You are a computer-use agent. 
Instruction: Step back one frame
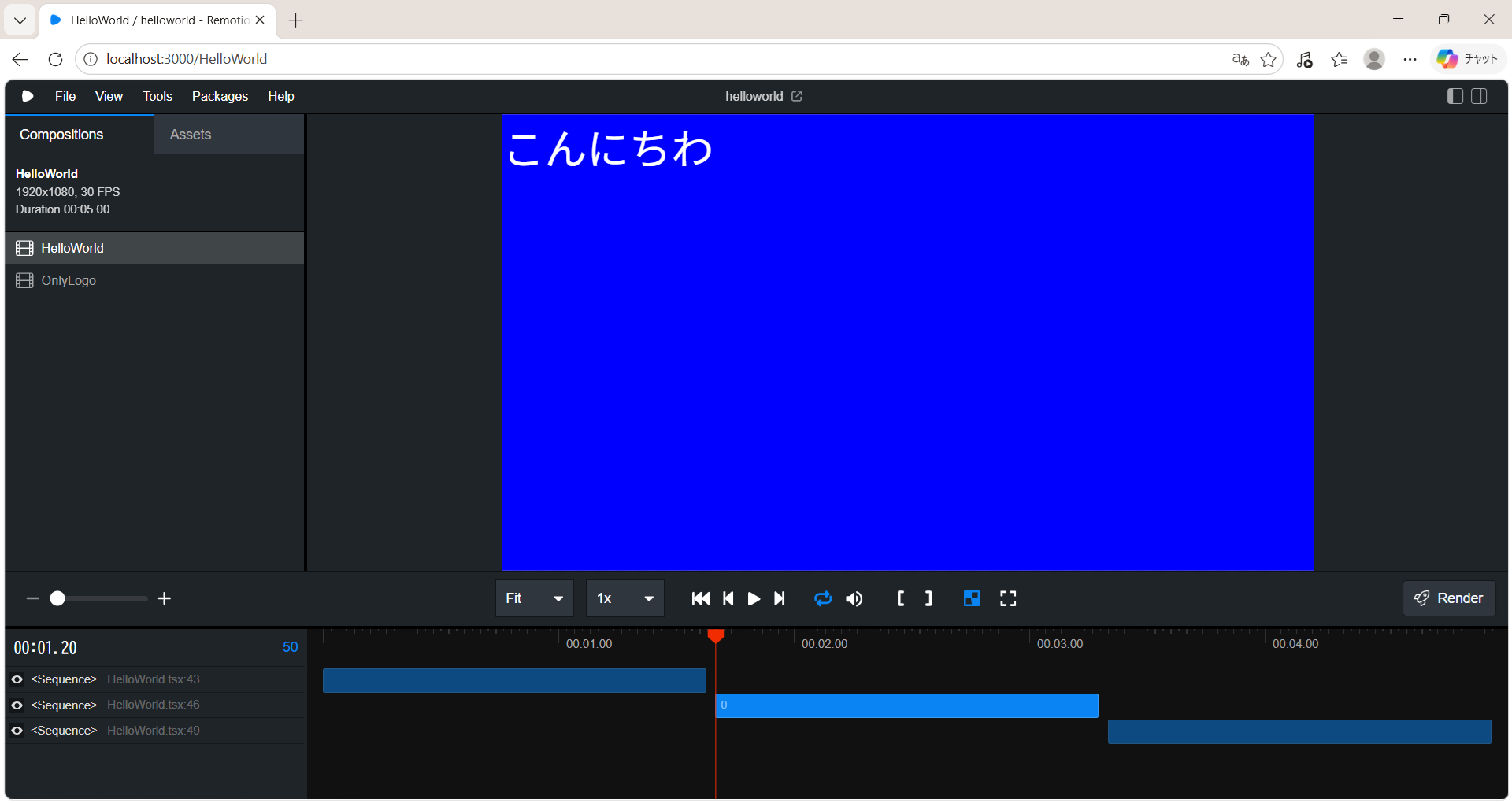pos(728,599)
